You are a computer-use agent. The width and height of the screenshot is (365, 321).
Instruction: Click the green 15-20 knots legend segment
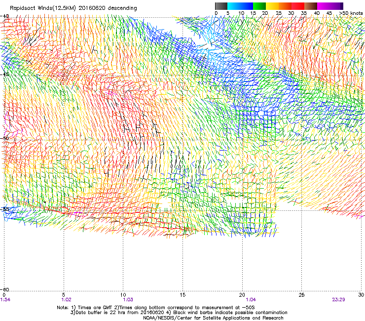click(259, 6)
